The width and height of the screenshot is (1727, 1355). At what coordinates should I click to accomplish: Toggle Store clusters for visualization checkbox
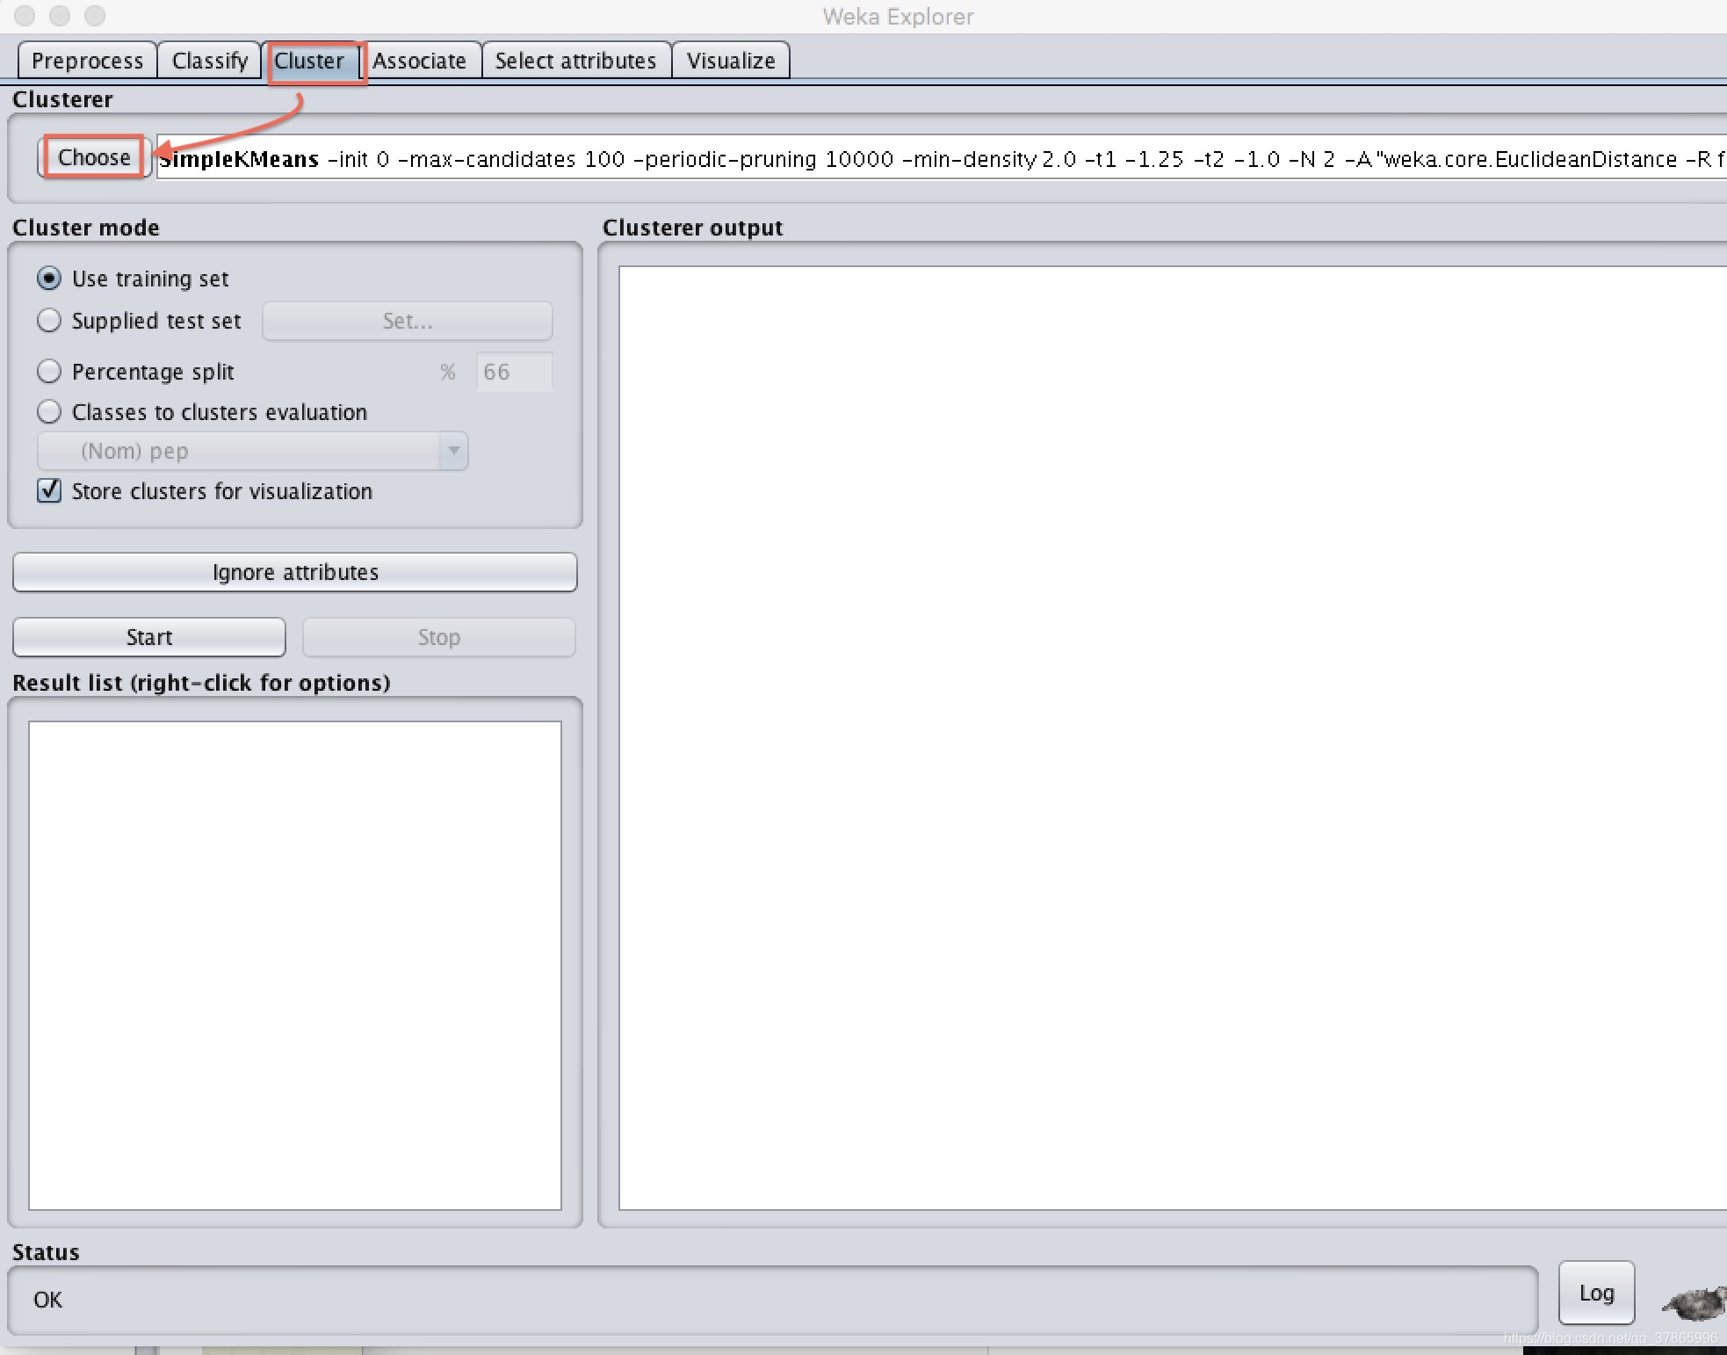click(49, 490)
